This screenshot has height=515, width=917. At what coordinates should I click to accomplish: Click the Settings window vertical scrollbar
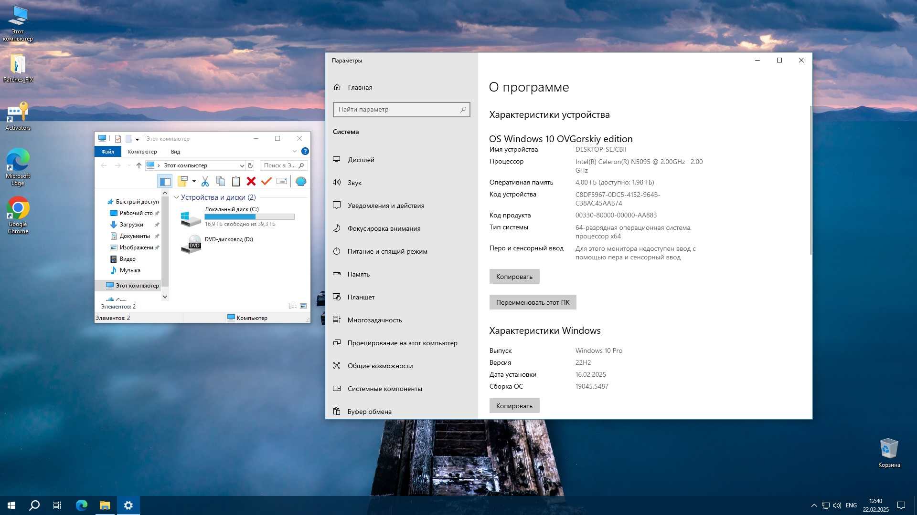[x=810, y=180]
